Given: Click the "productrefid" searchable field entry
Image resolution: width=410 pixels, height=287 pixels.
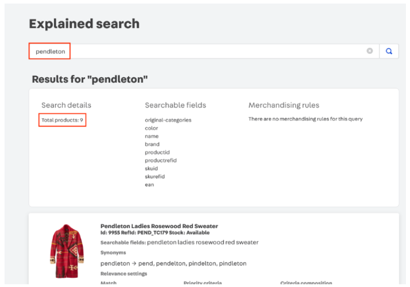Looking at the screenshot, I should 161,161.
